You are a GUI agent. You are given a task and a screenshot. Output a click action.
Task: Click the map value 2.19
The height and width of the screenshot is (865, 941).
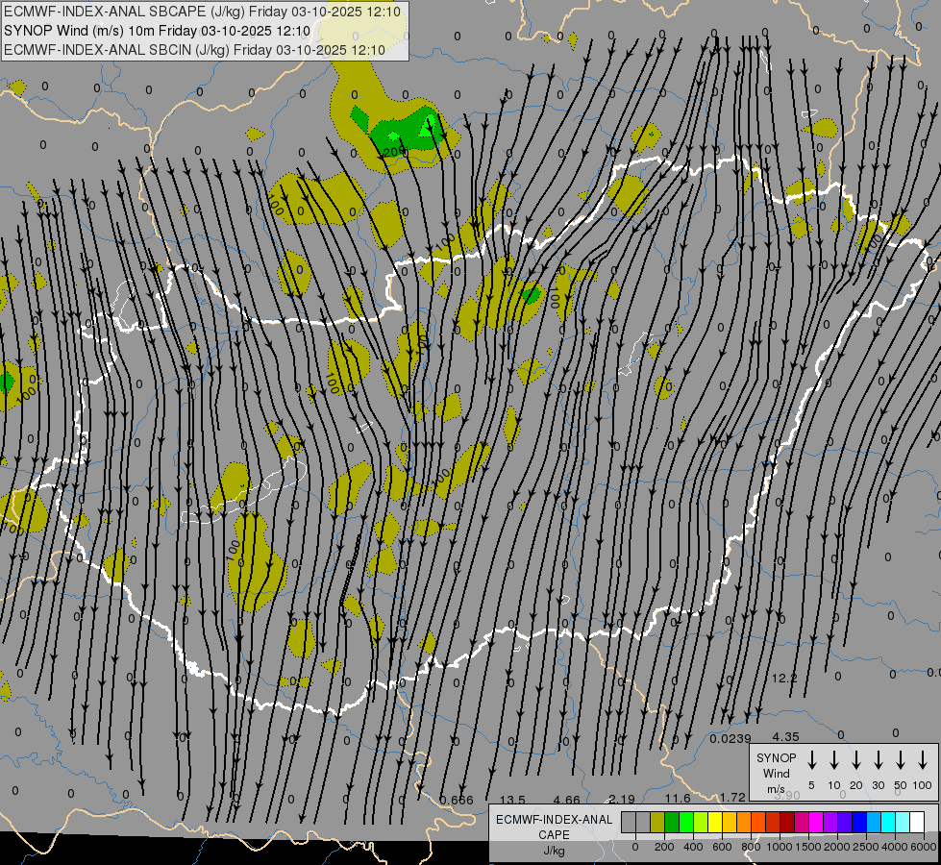622,800
